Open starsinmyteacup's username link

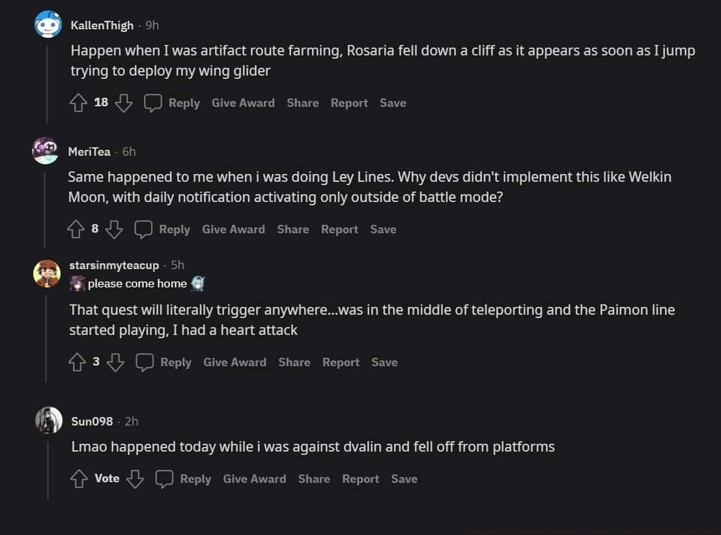[114, 265]
